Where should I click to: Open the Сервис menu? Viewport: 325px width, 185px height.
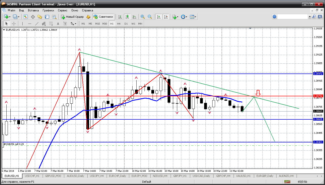(x=62, y=10)
